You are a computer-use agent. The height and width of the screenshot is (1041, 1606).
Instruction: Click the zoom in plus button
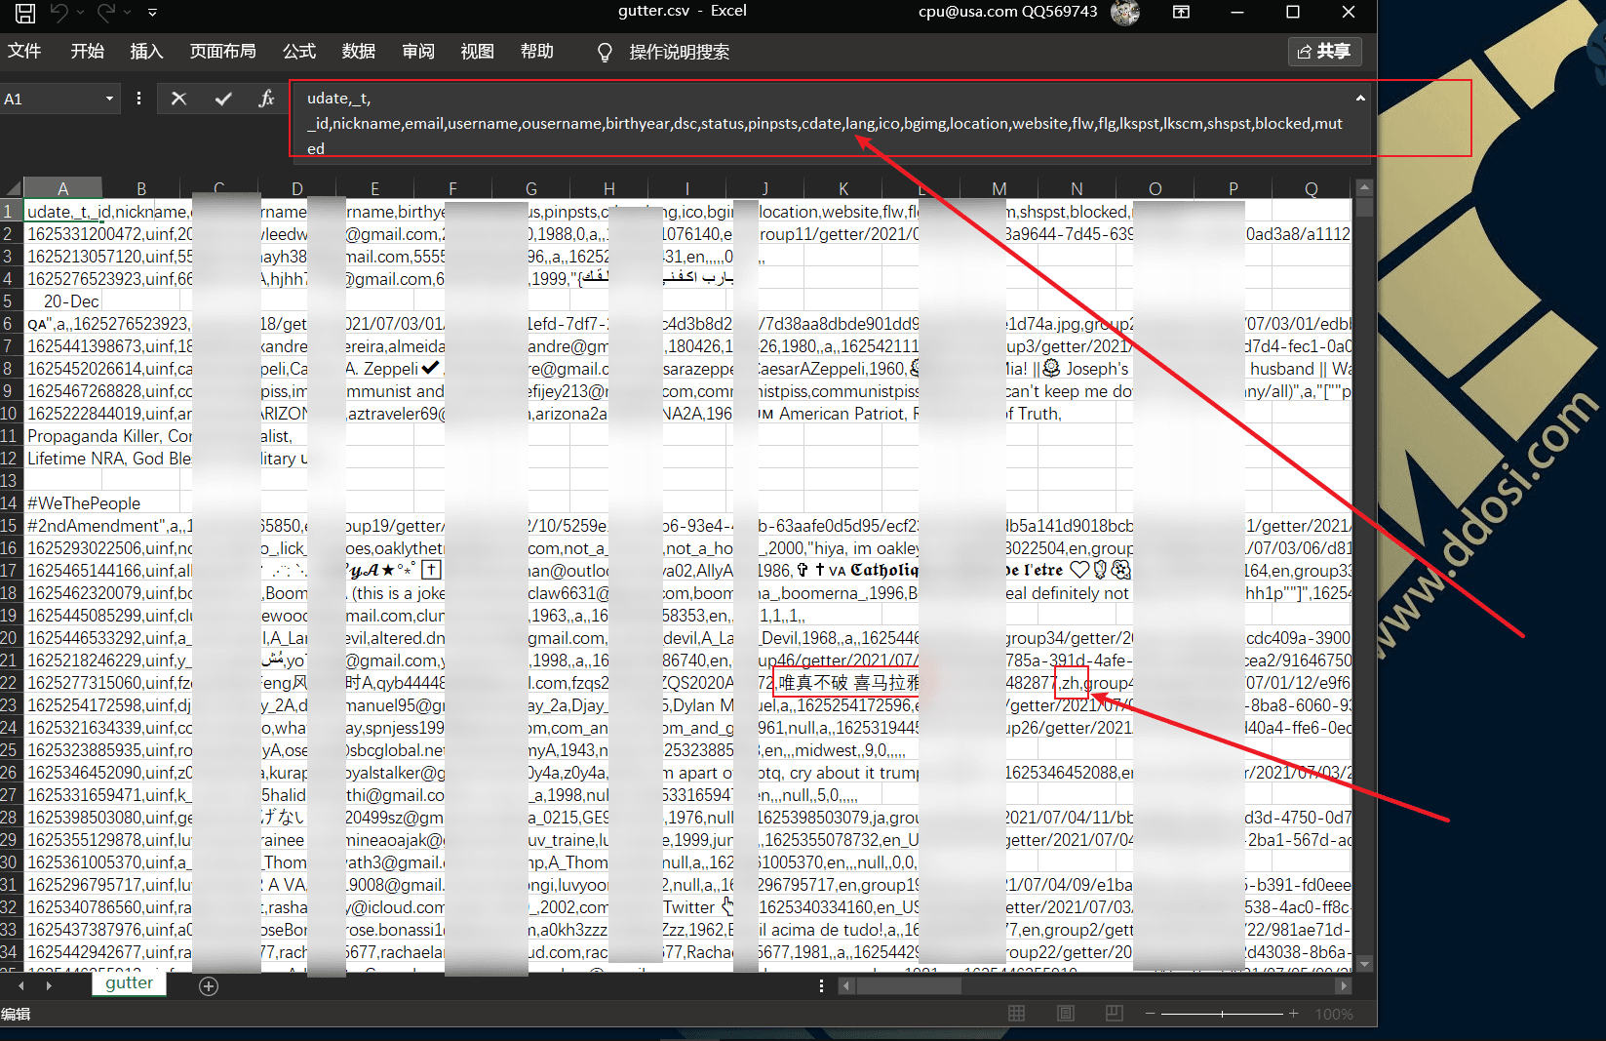[x=1293, y=1014]
